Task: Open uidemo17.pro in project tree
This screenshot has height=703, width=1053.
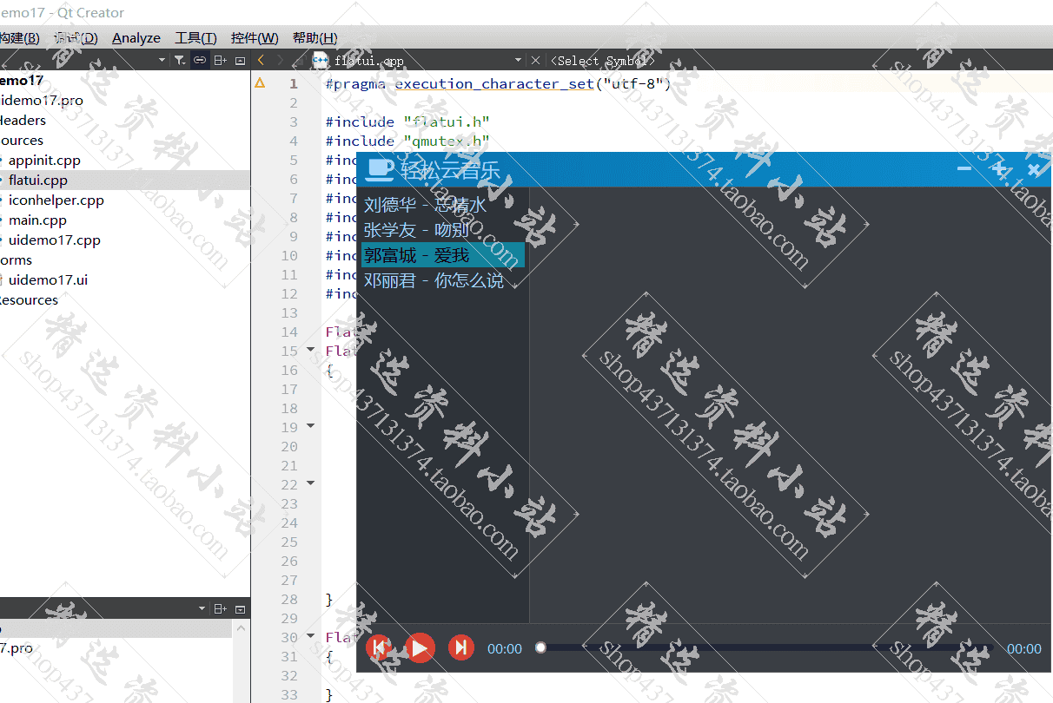Action: [x=42, y=100]
